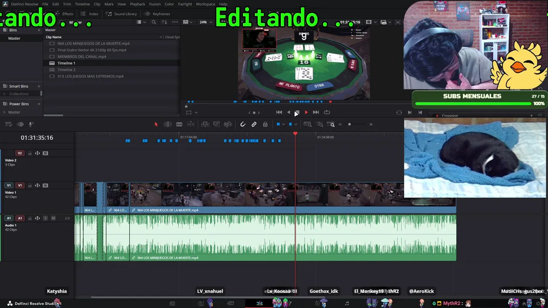Screen dimensions: 548x308
Task: Open the Fusion menu
Action: (155, 4)
